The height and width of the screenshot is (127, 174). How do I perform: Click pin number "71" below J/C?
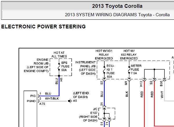pos(107,124)
